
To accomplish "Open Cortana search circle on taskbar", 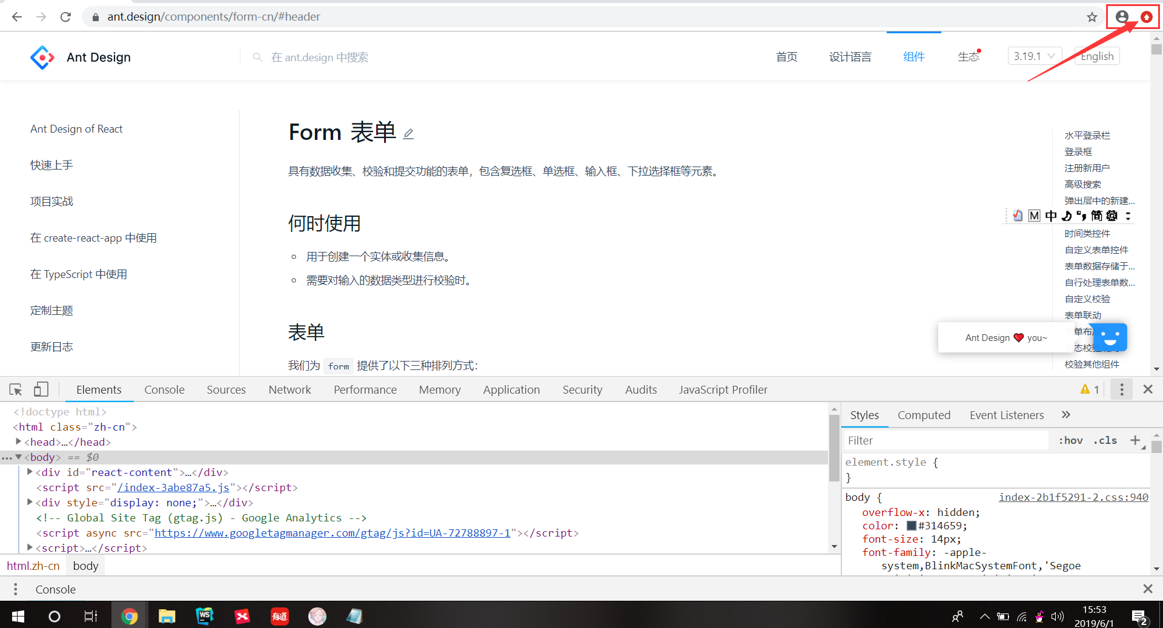I will 54,616.
